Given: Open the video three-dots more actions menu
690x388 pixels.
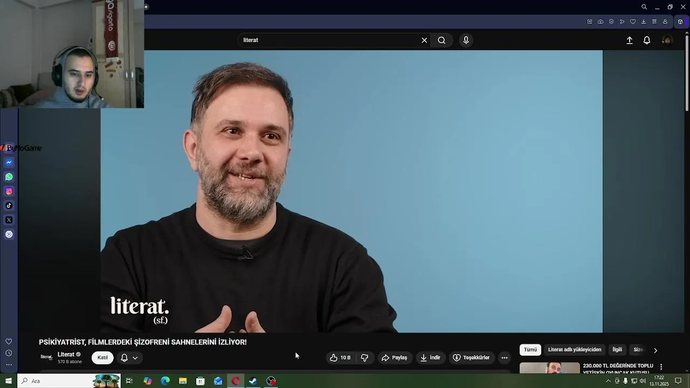Looking at the screenshot, I should [x=505, y=358].
